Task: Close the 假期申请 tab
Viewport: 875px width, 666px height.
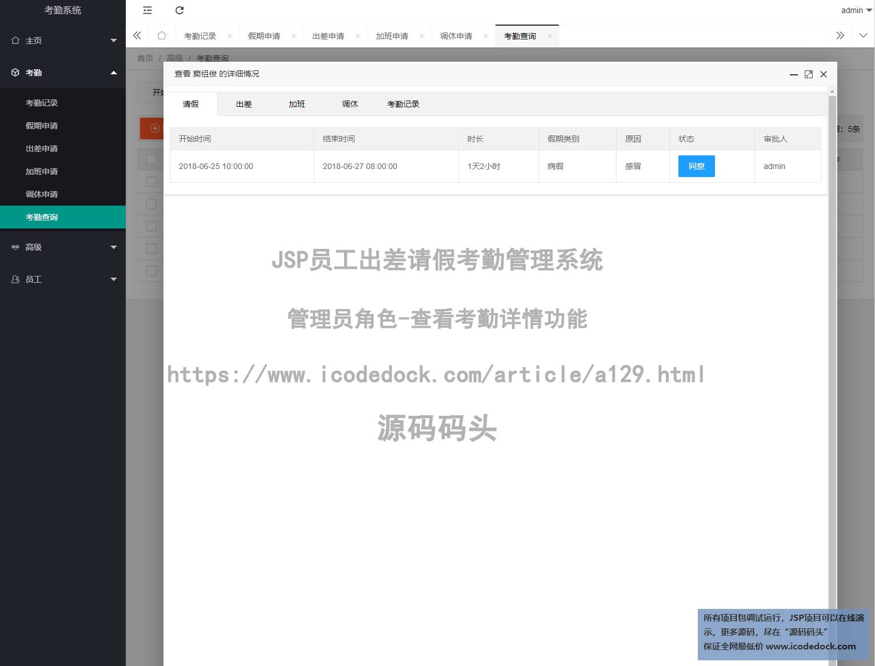Action: (x=294, y=36)
